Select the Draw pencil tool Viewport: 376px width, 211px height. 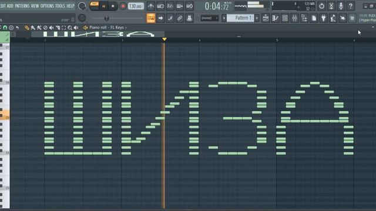26,28
